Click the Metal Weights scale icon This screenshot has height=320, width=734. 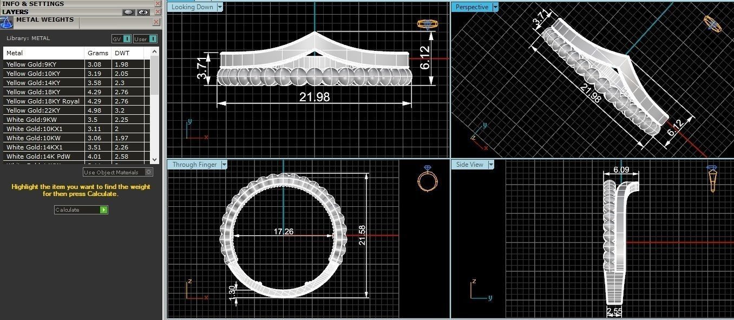pyautogui.click(x=6, y=23)
